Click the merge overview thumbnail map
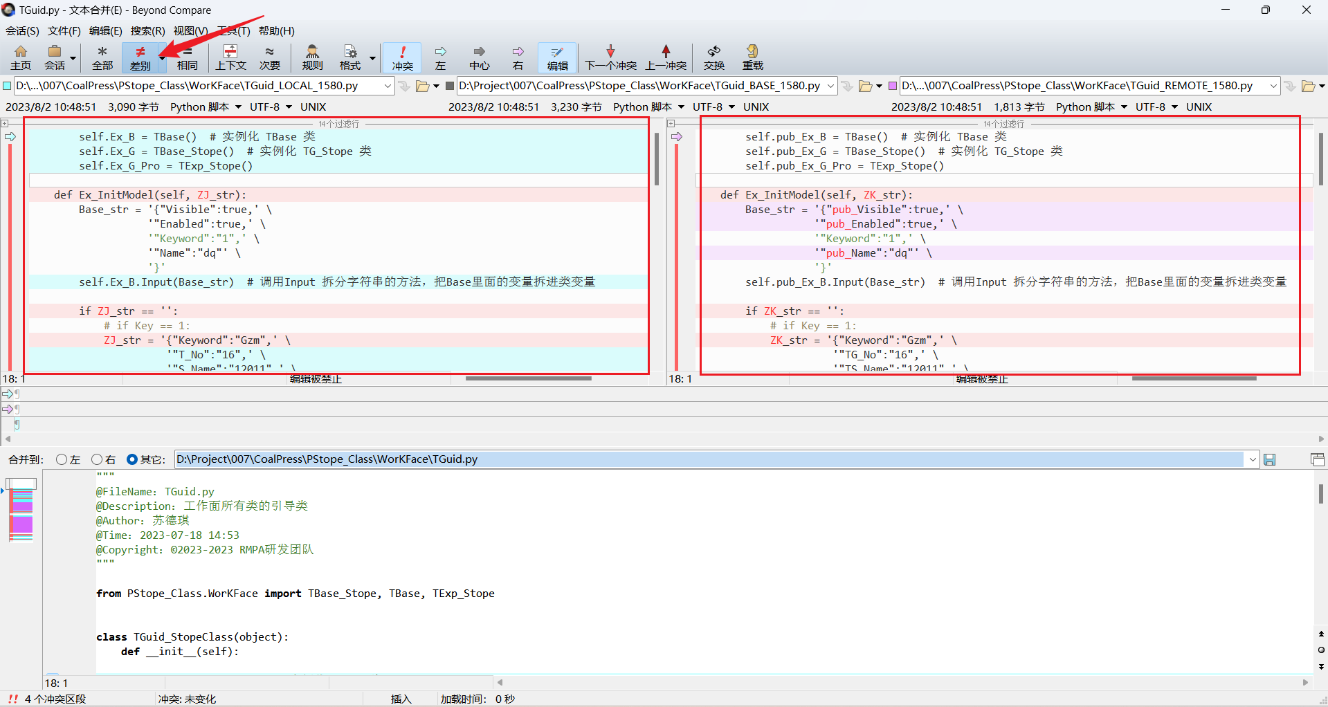This screenshot has width=1328, height=707. pos(21,511)
